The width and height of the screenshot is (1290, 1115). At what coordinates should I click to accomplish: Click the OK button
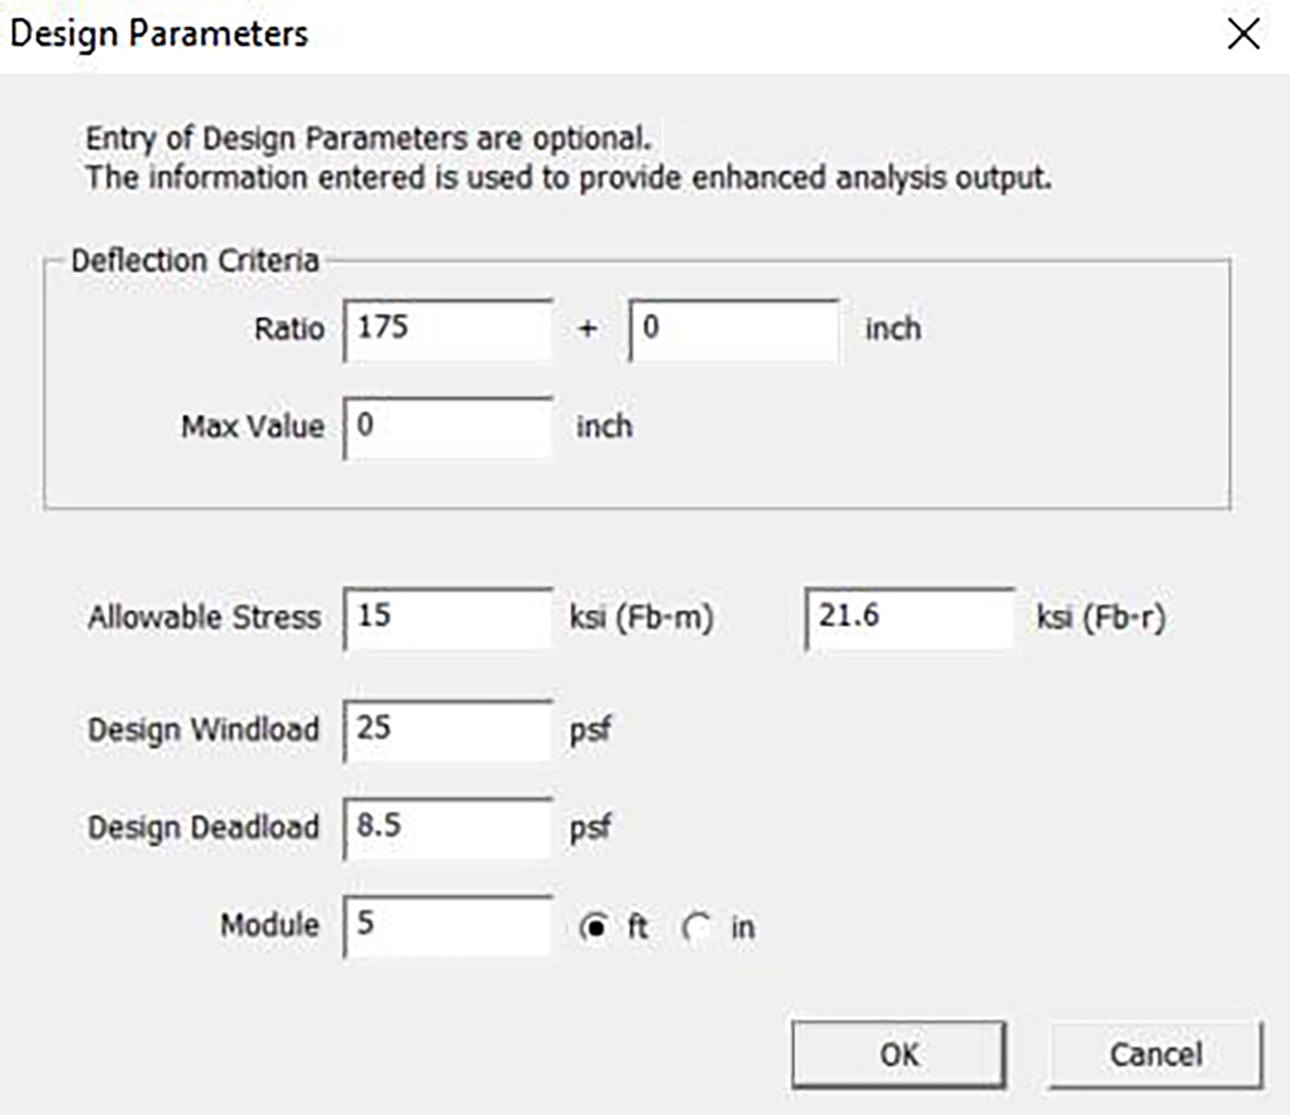tap(899, 1053)
